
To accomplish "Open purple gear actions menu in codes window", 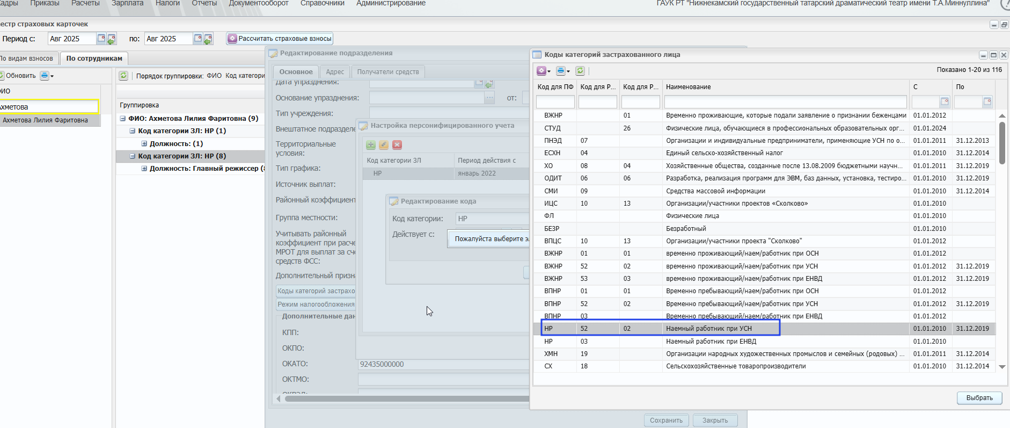I will tap(543, 71).
